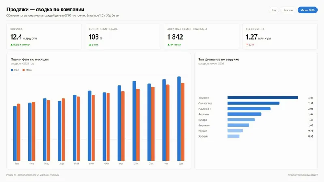Click the green up arrow under Выручка

[x=11, y=44]
